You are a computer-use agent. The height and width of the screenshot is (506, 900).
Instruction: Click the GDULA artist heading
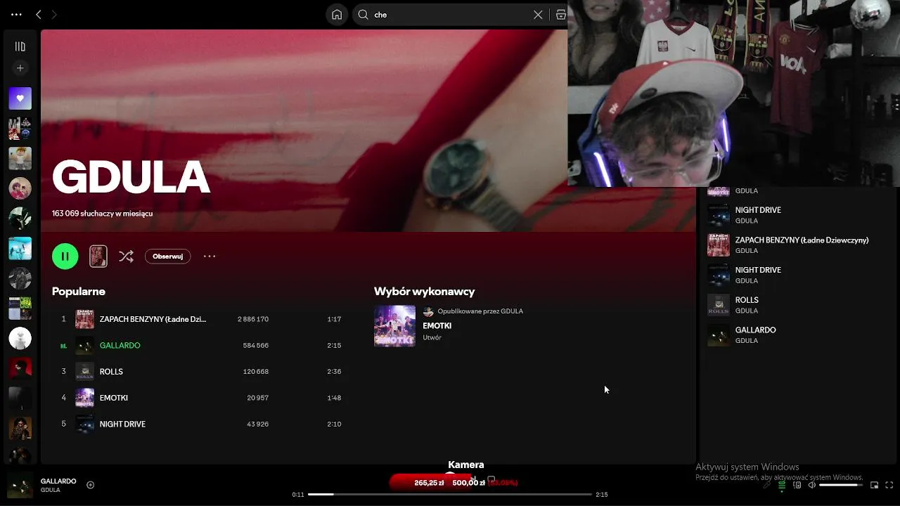[131, 176]
